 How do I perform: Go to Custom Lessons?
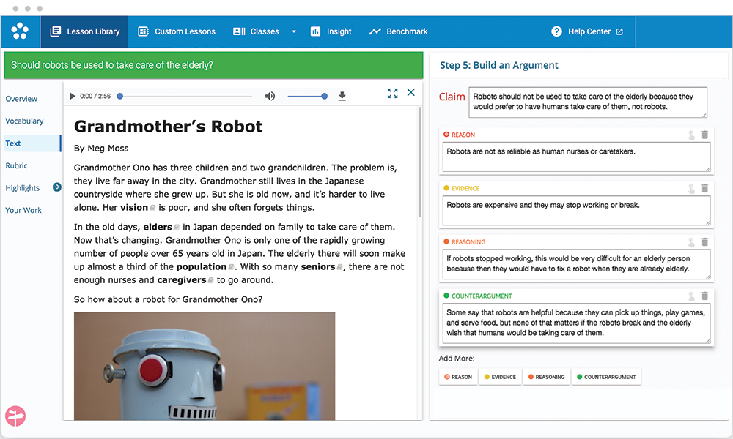coord(177,31)
